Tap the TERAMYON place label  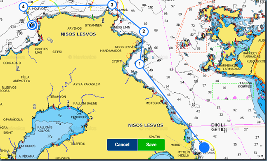tap(57, 97)
